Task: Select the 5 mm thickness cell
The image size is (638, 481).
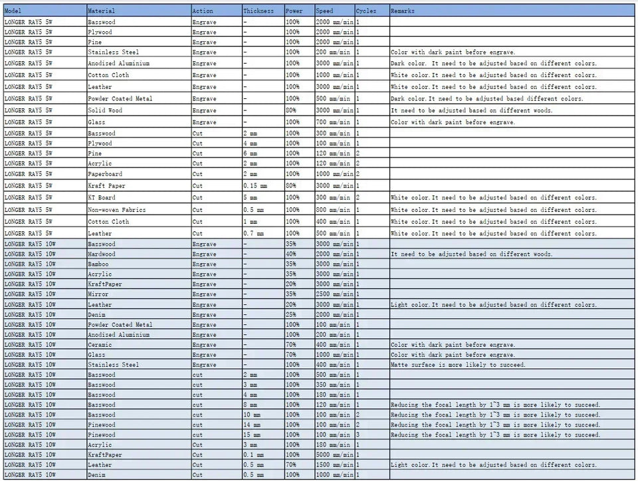Action: pyautogui.click(x=264, y=197)
